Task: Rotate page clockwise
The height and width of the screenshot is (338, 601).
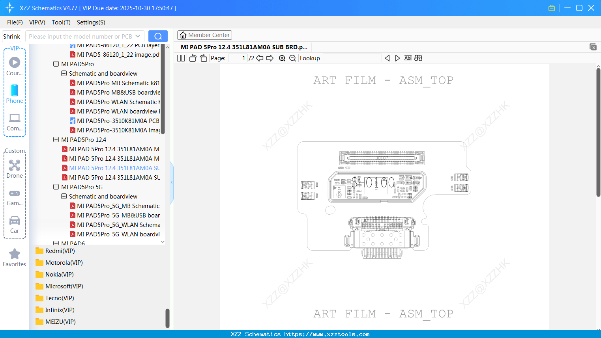Action: click(x=203, y=58)
